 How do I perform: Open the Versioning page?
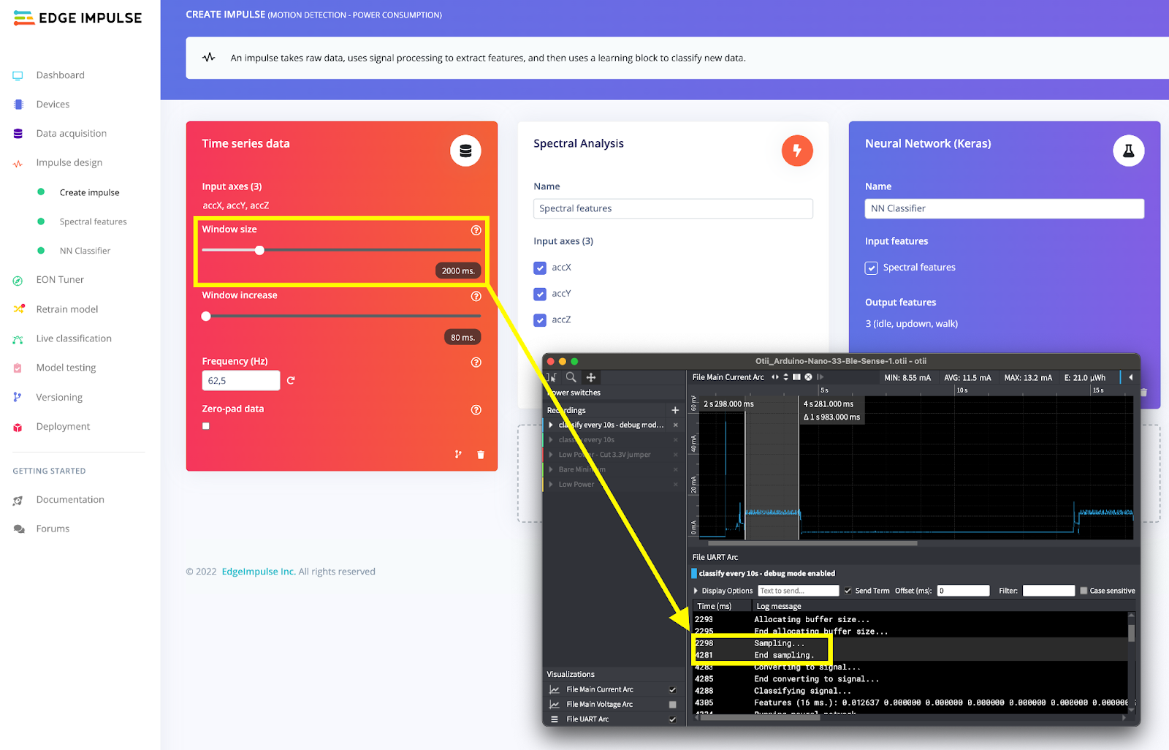[x=59, y=397]
